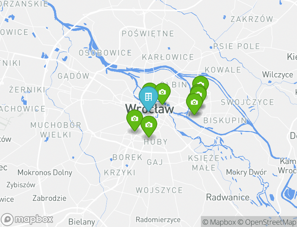Click the Krzyki district label
The width and height of the screenshot is (297, 227).
pos(120,173)
